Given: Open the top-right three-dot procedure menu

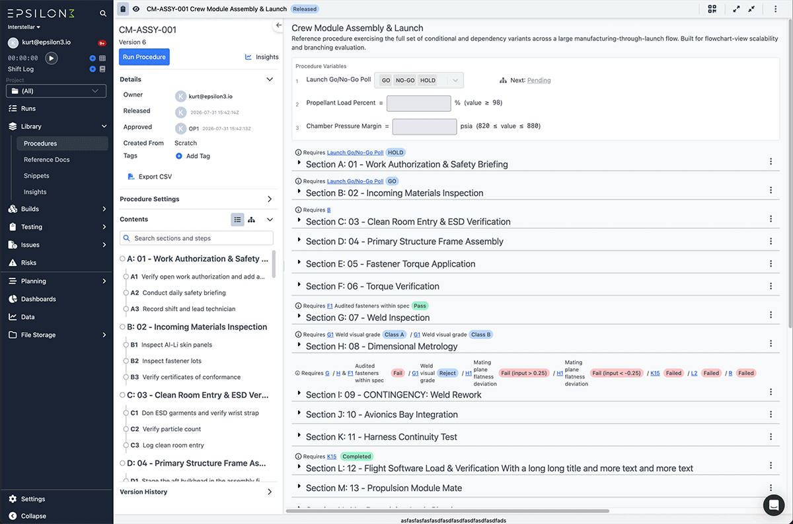Looking at the screenshot, I should pyautogui.click(x=775, y=9).
